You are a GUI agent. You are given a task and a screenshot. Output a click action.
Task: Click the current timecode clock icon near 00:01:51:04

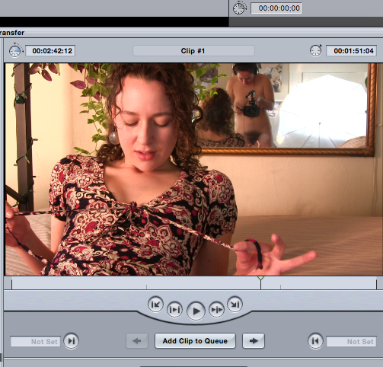coord(316,50)
